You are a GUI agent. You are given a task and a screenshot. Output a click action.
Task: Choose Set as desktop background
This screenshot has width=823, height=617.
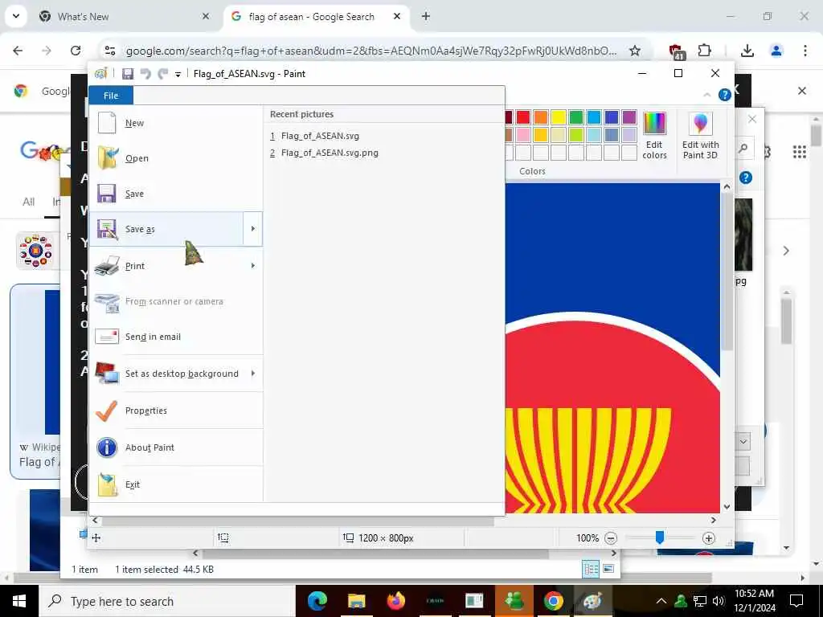click(x=166, y=374)
